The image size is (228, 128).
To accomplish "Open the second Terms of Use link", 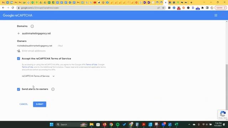I will coord(28,67).
